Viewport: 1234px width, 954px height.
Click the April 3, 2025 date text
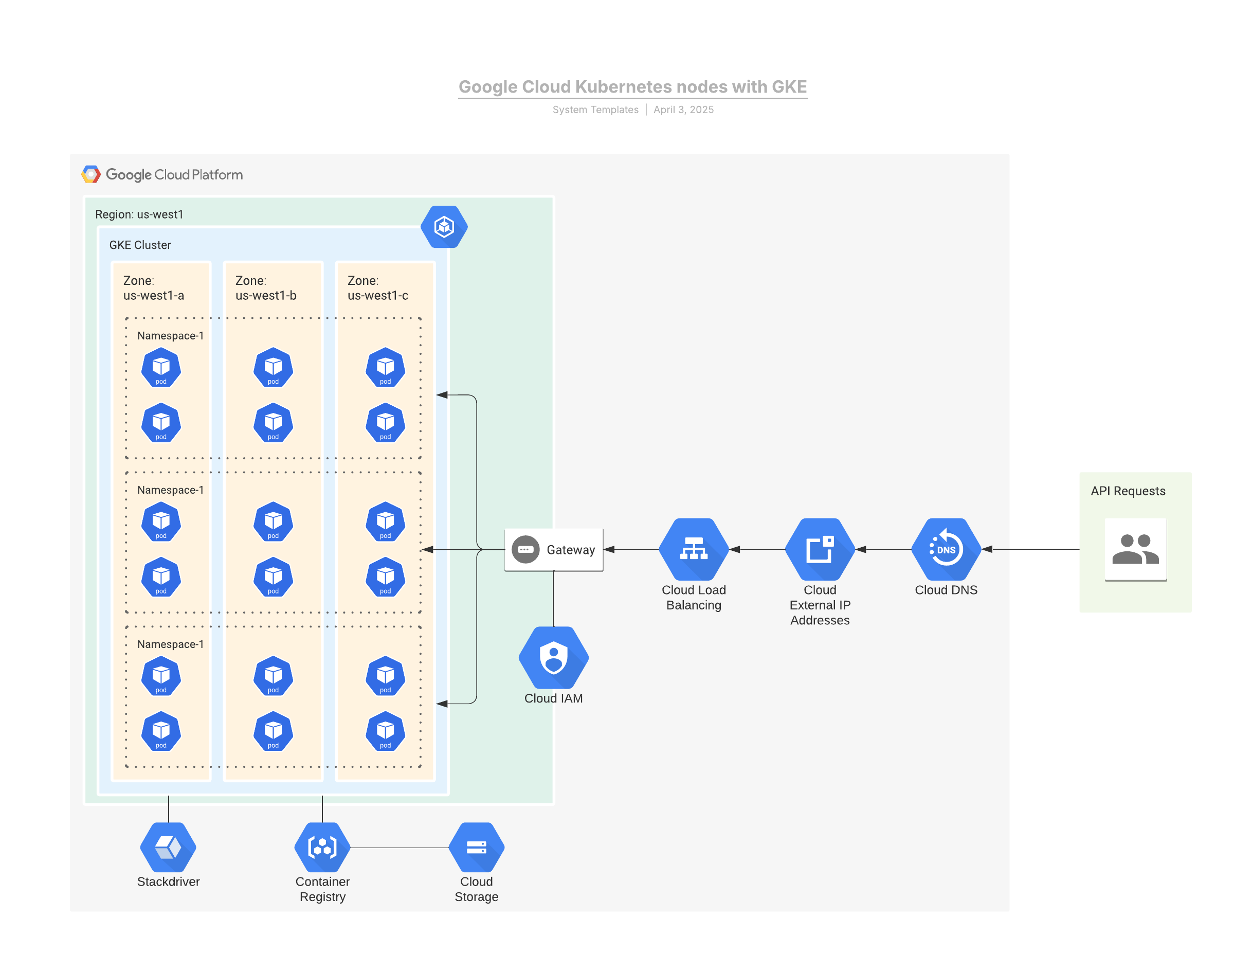[683, 110]
